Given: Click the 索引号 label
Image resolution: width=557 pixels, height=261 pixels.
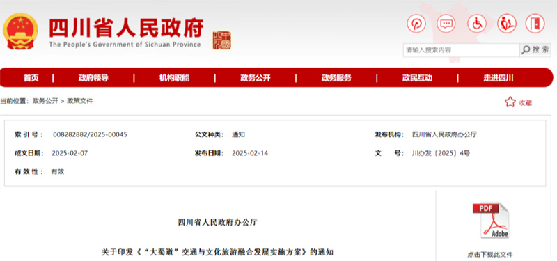Looking at the screenshot, I should (29, 134).
